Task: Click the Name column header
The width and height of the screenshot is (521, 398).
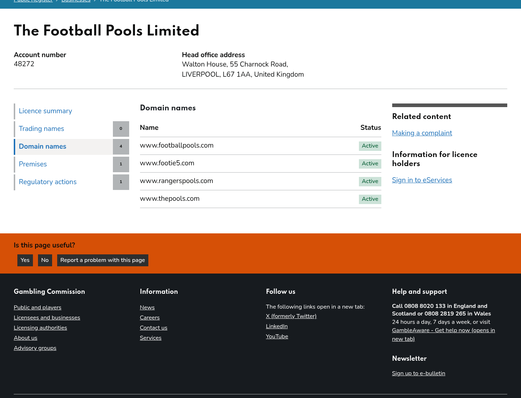Action: pos(149,128)
